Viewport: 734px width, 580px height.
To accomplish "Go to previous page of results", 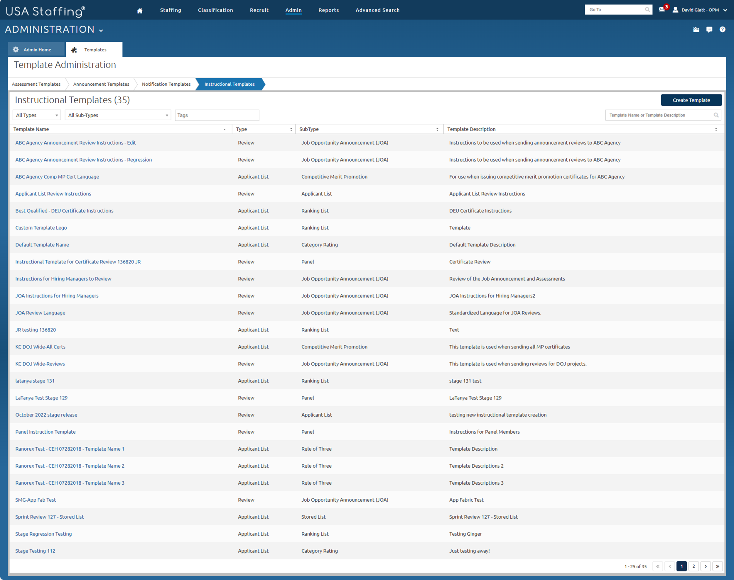I will tap(669, 566).
